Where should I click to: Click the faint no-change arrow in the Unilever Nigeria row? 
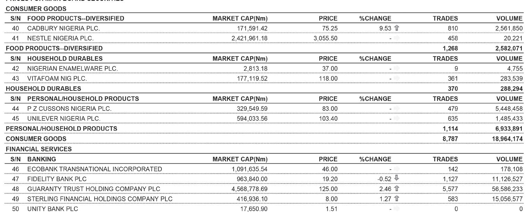coord(397,119)
